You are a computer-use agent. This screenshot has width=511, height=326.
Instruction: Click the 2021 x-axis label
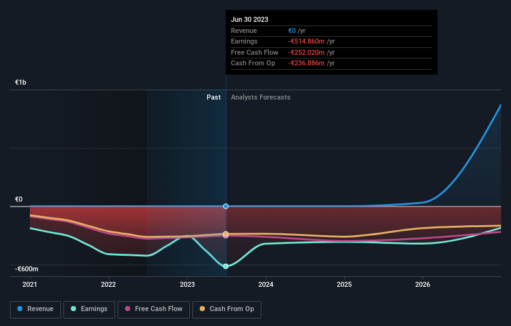pyautogui.click(x=30, y=284)
